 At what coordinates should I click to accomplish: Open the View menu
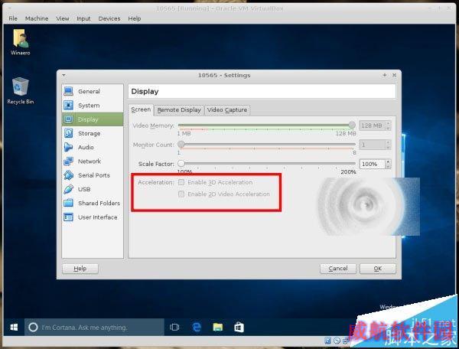pyautogui.click(x=63, y=18)
